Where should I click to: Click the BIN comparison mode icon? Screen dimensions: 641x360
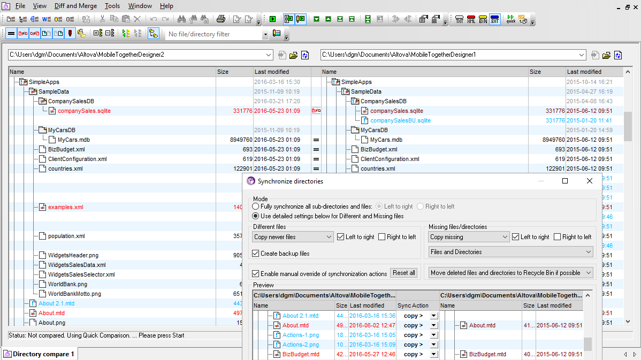click(483, 19)
